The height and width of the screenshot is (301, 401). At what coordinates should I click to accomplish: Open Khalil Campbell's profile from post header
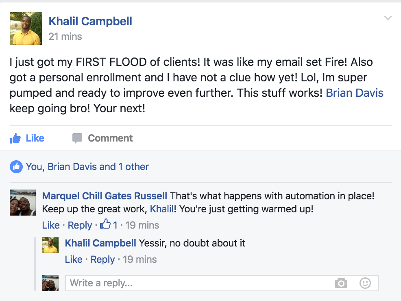coord(90,21)
